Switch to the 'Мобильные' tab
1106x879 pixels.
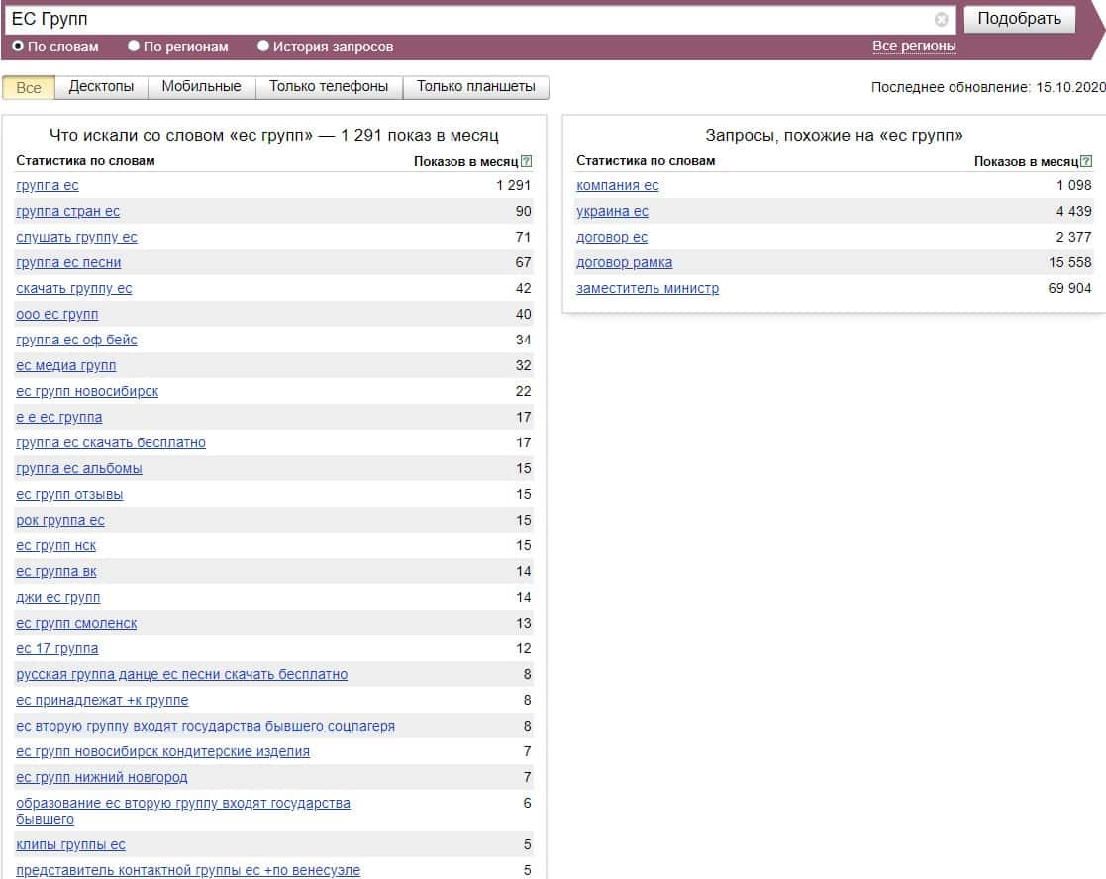click(201, 87)
